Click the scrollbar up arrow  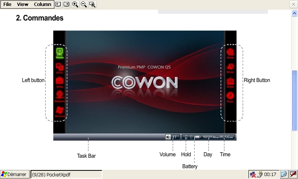click(294, 13)
